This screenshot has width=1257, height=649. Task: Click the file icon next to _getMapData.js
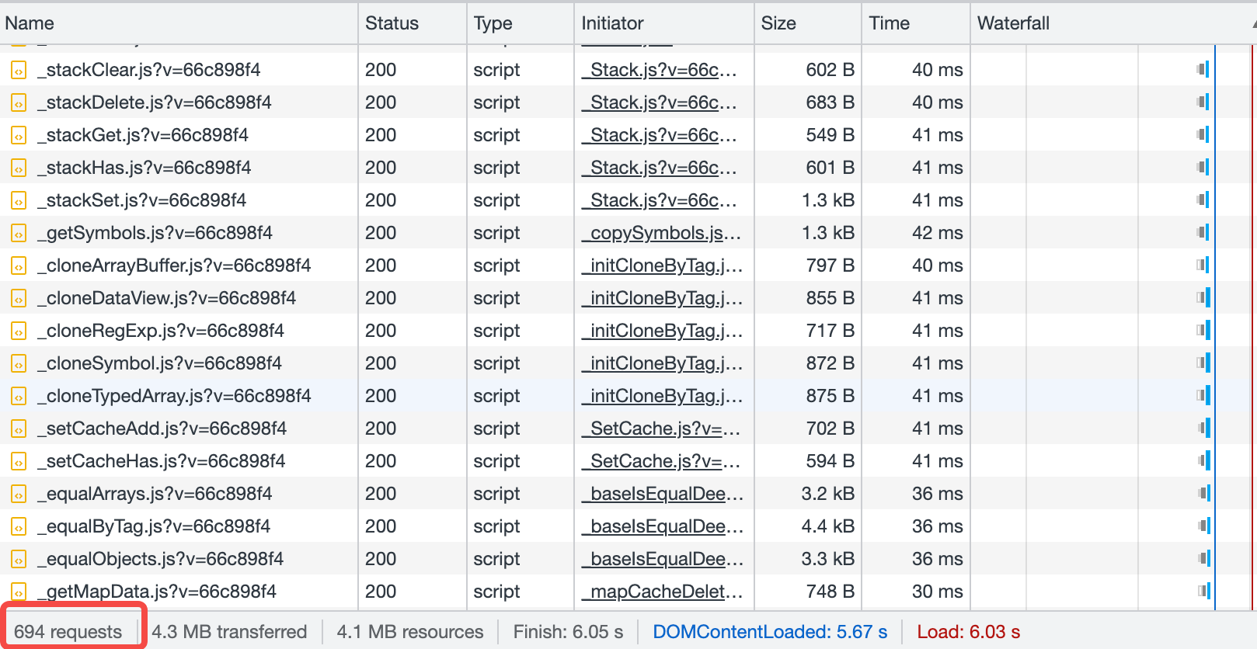tap(19, 592)
